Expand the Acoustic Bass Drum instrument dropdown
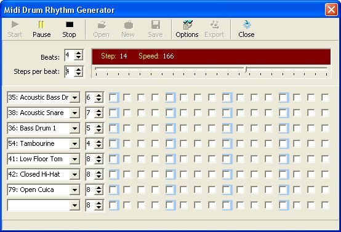 [x=74, y=97]
